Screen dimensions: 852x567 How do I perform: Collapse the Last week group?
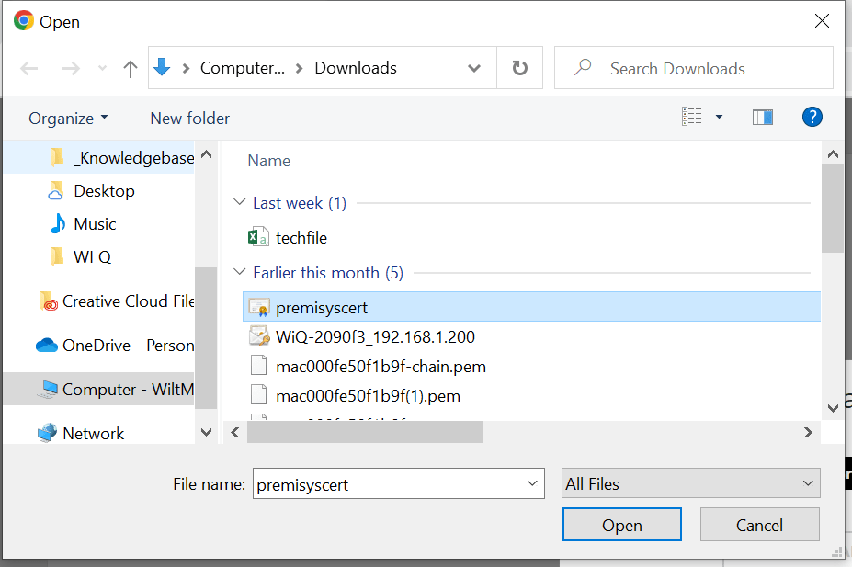(x=239, y=202)
